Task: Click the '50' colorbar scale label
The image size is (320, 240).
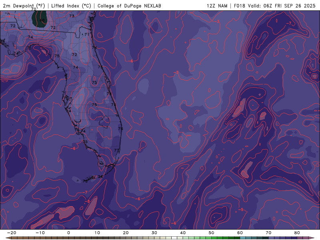Action: [x=212, y=233]
